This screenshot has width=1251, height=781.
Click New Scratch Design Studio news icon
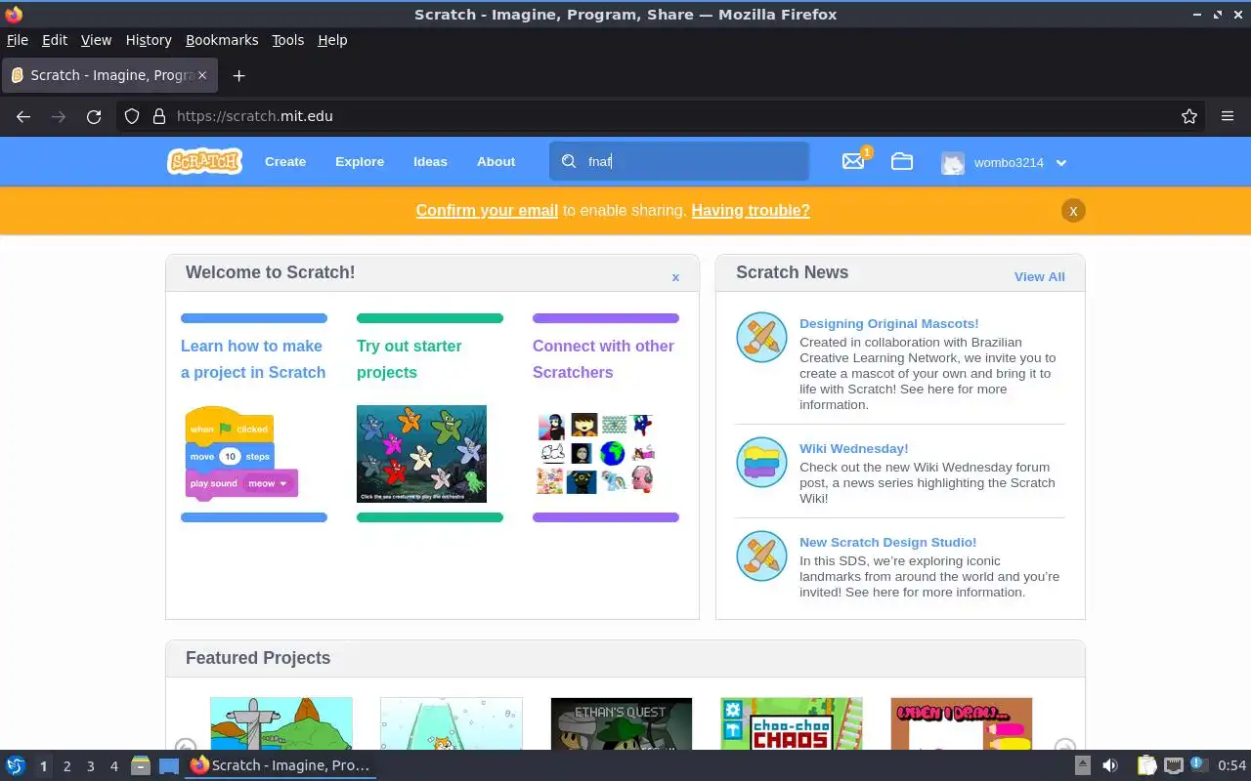click(x=761, y=556)
